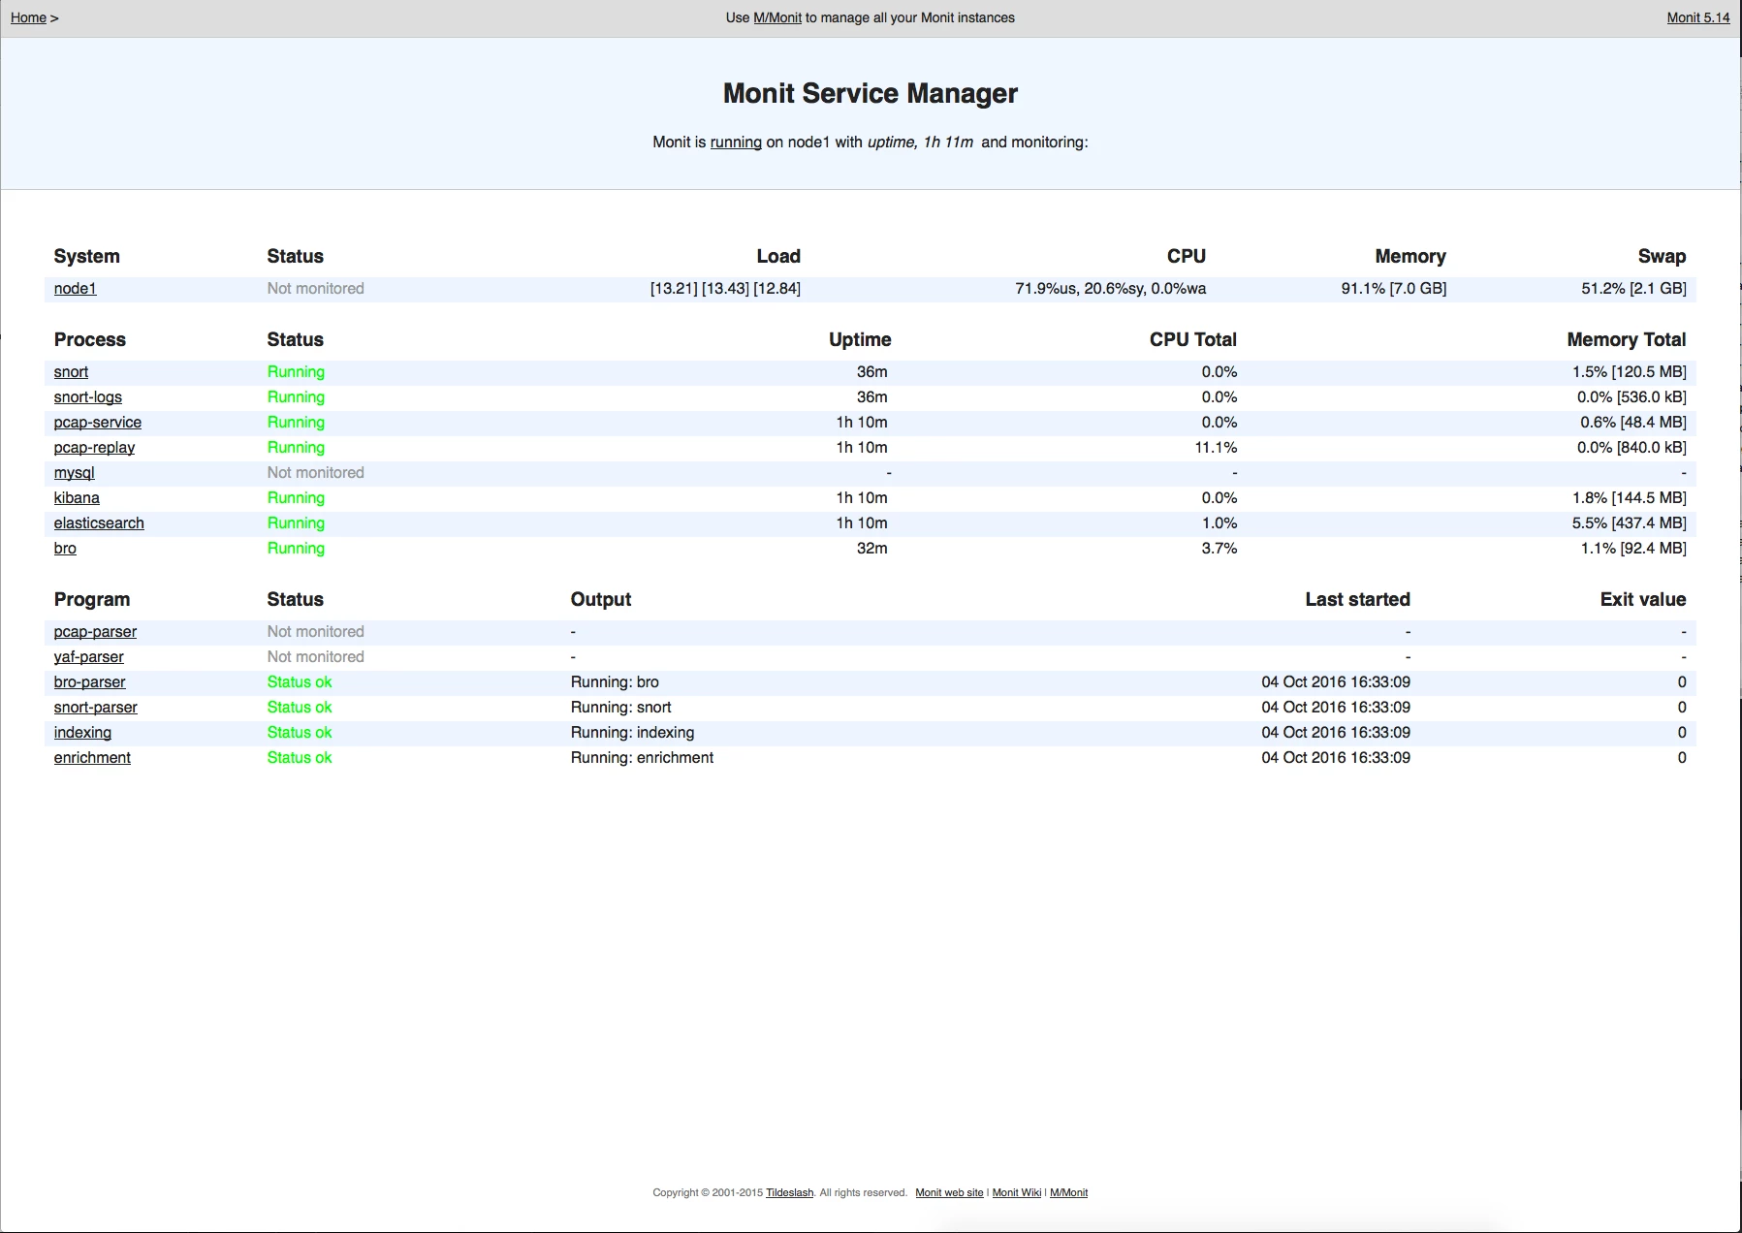Viewport: 1742px width, 1233px height.
Task: Select kibana memory '1.8% [144.5 MB]'
Action: click(x=1630, y=497)
